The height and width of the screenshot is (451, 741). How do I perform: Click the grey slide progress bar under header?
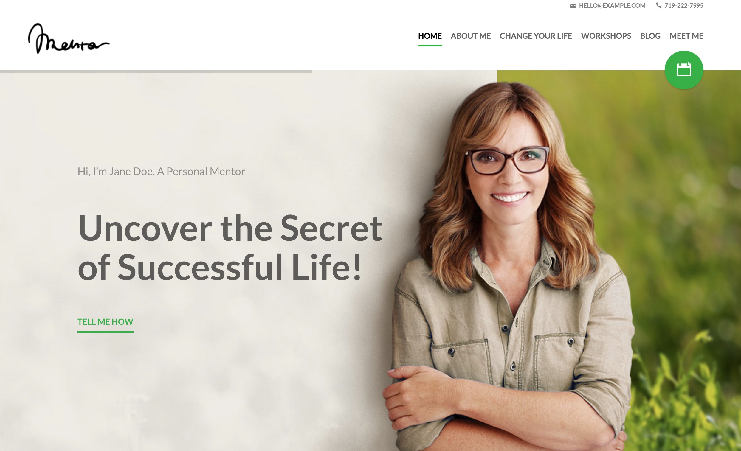tap(156, 72)
